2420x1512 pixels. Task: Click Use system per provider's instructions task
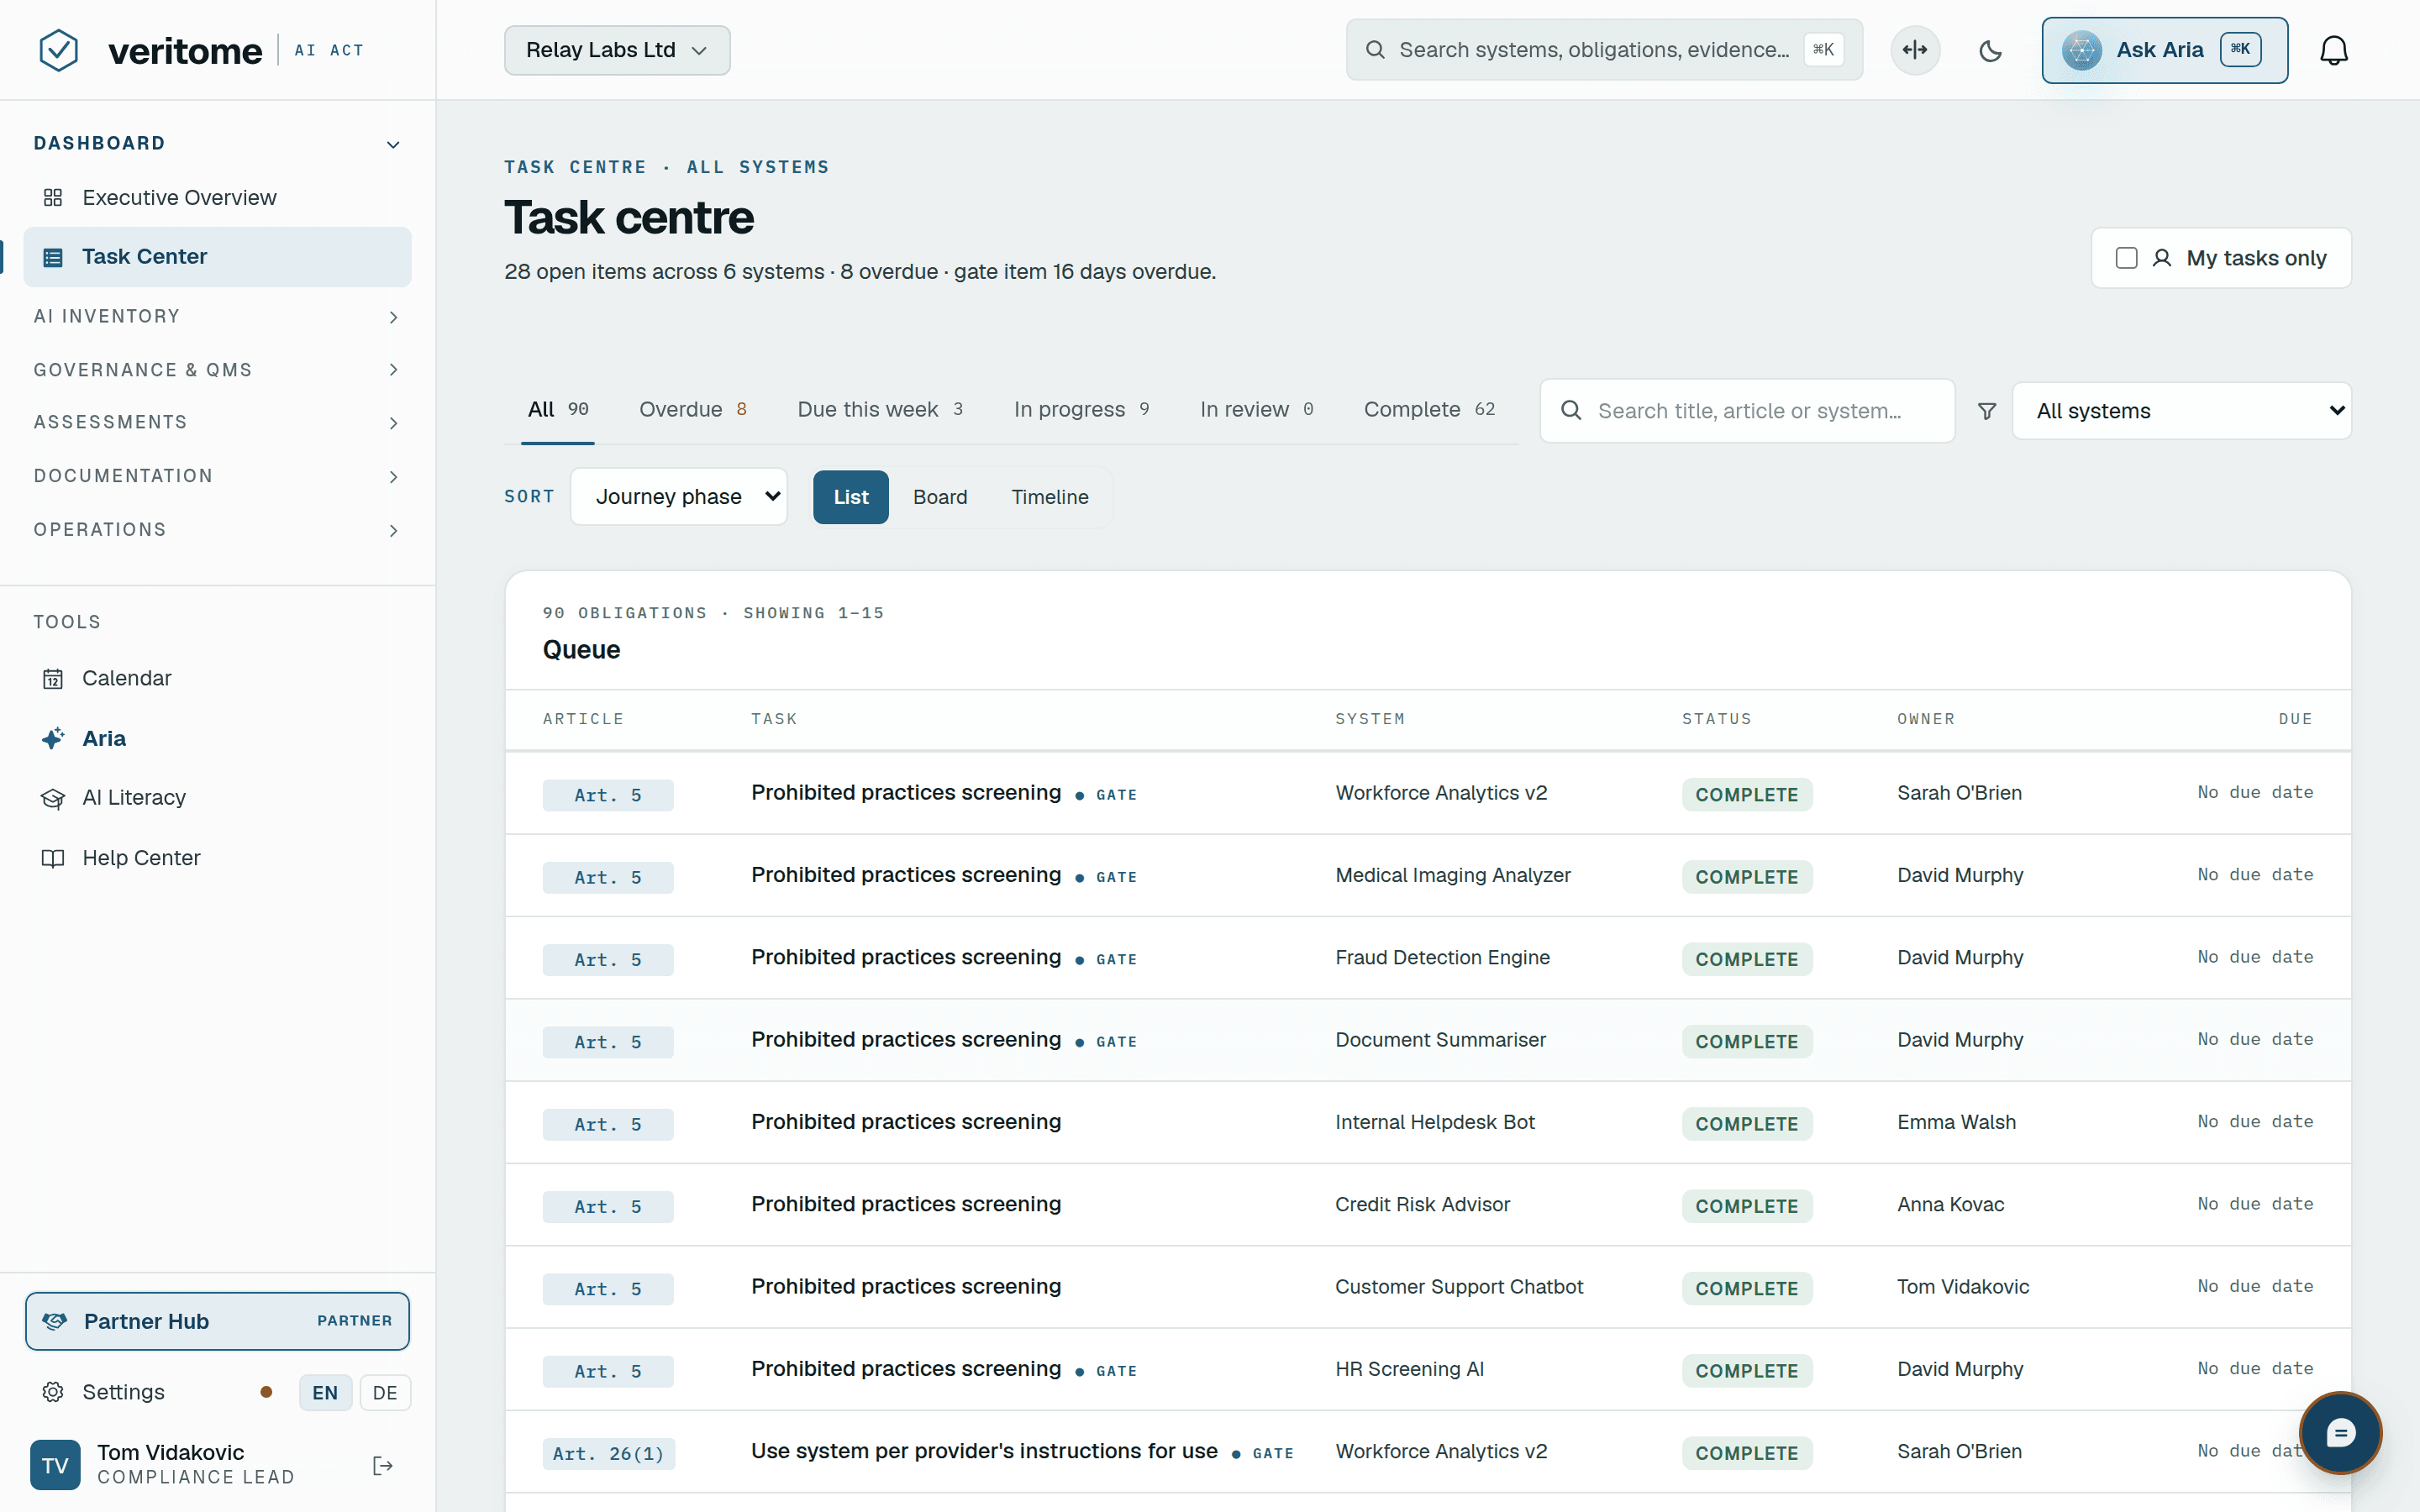(984, 1451)
